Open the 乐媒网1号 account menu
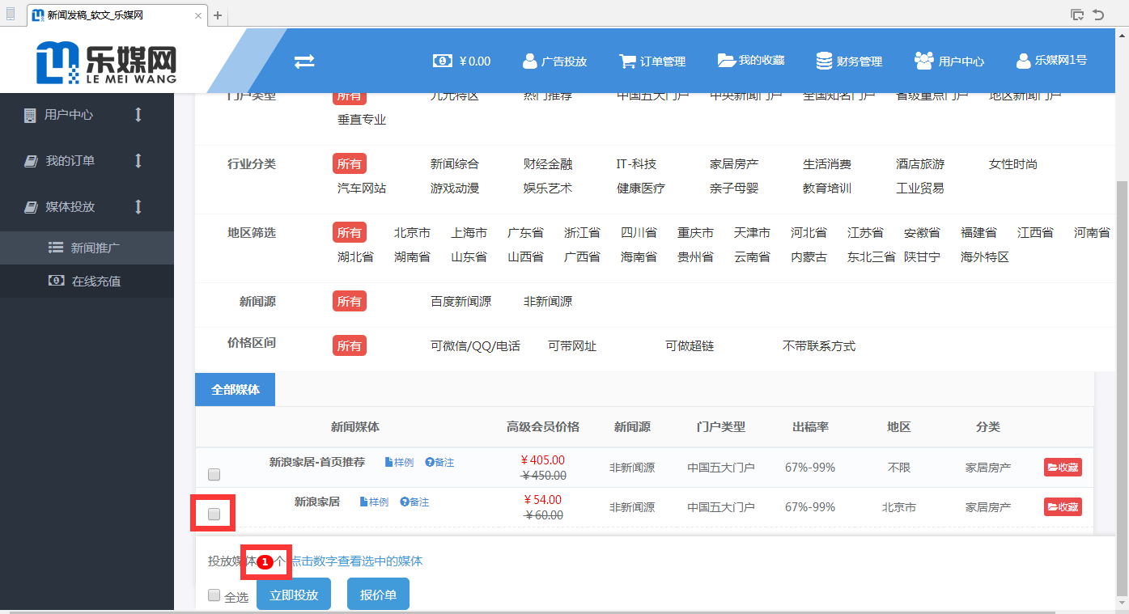The image size is (1129, 614). pos(1051,61)
